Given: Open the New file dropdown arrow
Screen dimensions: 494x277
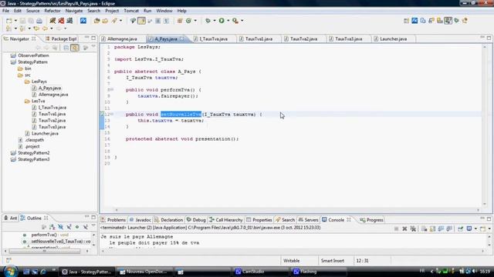Looking at the screenshot, I should [x=15, y=21].
